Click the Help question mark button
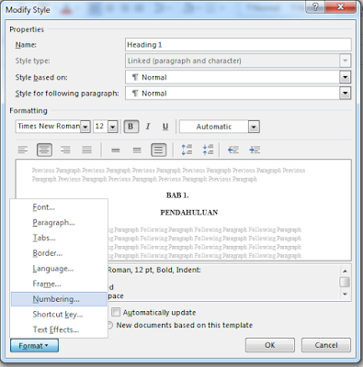 315,6
